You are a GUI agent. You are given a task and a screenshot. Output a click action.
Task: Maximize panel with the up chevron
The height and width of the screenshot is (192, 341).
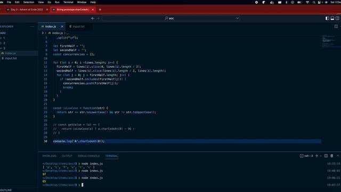(x=338, y=156)
